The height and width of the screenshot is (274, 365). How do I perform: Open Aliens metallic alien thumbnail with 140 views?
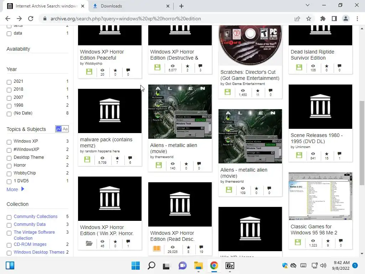point(180,112)
